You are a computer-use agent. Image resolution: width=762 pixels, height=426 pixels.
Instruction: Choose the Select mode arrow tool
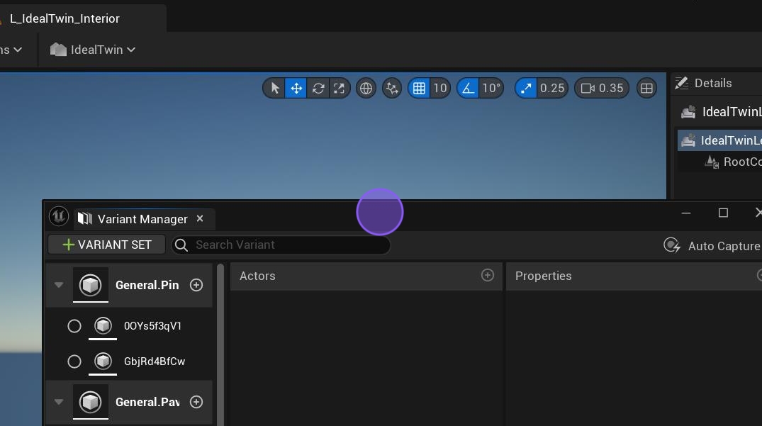(x=275, y=88)
